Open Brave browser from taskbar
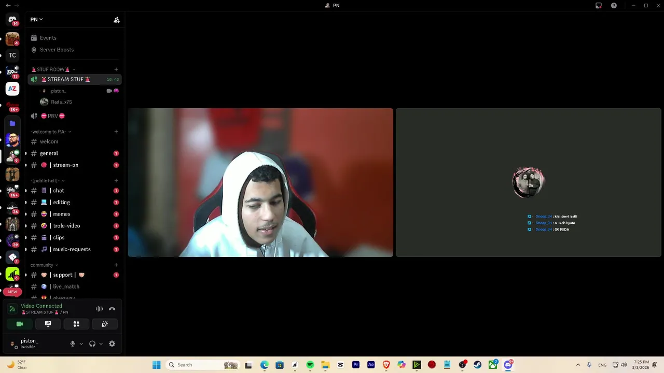This screenshot has width=664, height=373. tap(386, 365)
